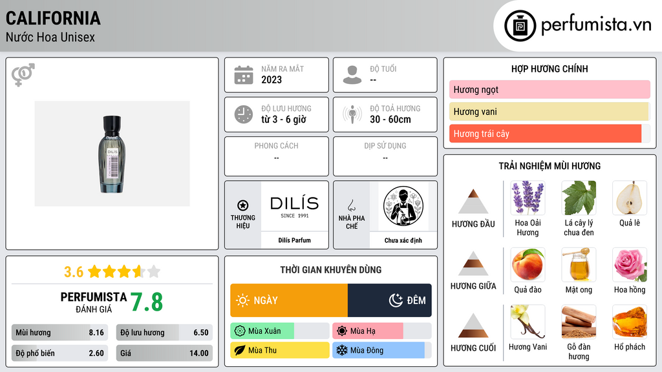Click the moon icon in Đêm bar

click(x=396, y=300)
